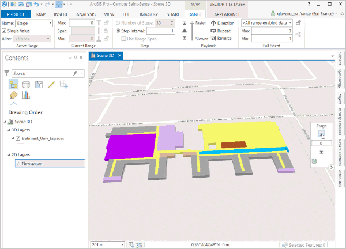Click the lock icon beside Current Range Max
The image size is (346, 249).
(106, 22)
